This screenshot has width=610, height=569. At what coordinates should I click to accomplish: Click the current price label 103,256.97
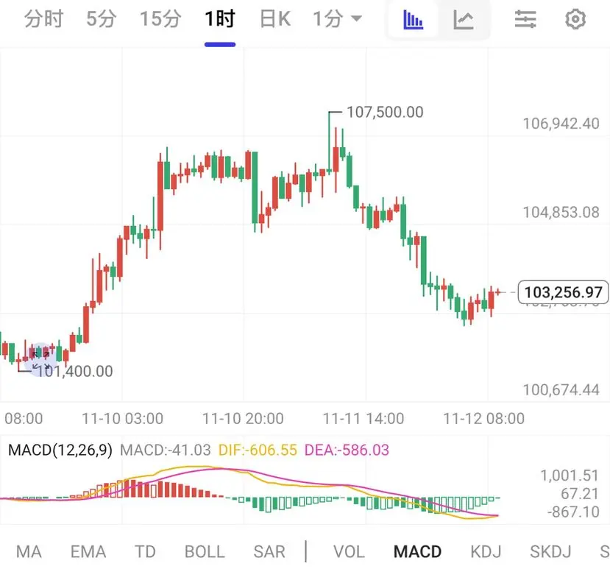coord(564,292)
